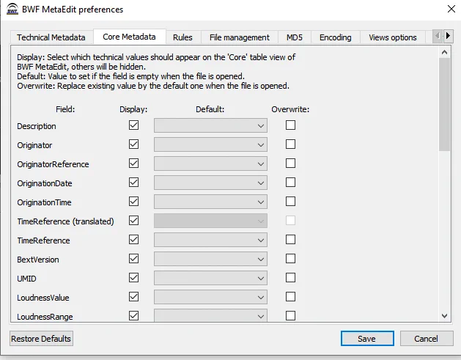
Task: Toggle Display for OriginationTime
Action: [x=134, y=202]
